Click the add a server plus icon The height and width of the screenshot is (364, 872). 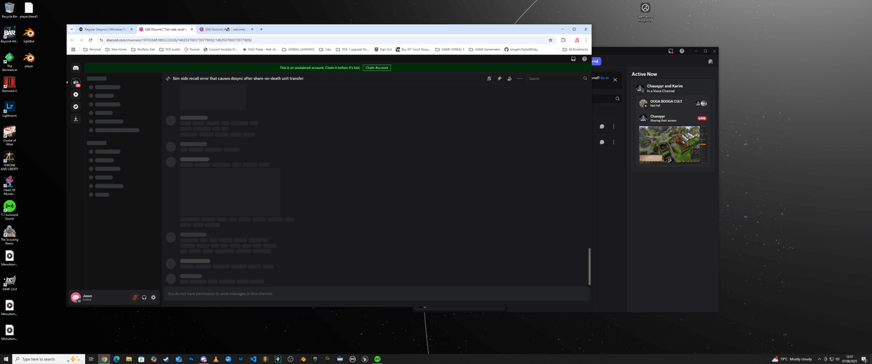(x=76, y=94)
